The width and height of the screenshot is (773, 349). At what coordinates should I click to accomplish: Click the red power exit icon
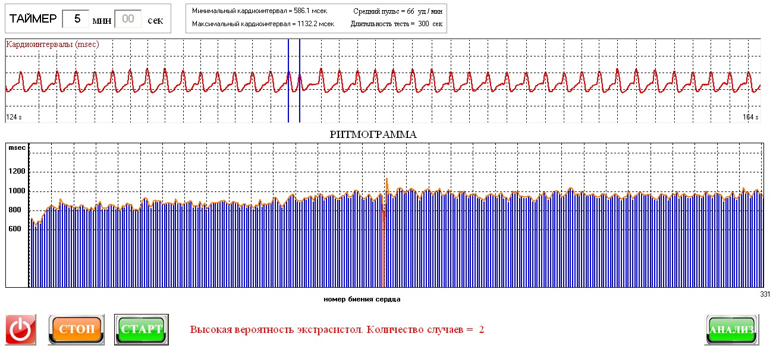21,329
